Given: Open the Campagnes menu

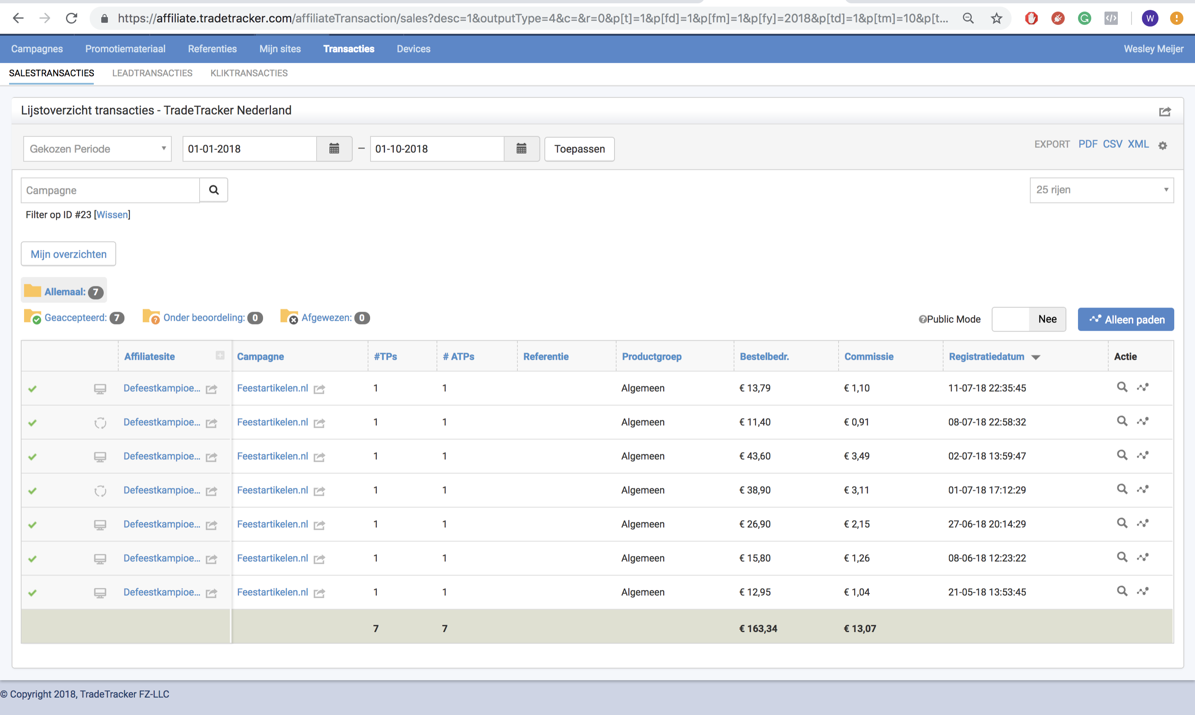Looking at the screenshot, I should tap(37, 49).
